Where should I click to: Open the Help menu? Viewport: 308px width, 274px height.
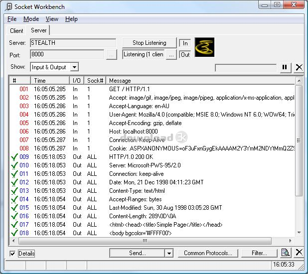coord(71,19)
